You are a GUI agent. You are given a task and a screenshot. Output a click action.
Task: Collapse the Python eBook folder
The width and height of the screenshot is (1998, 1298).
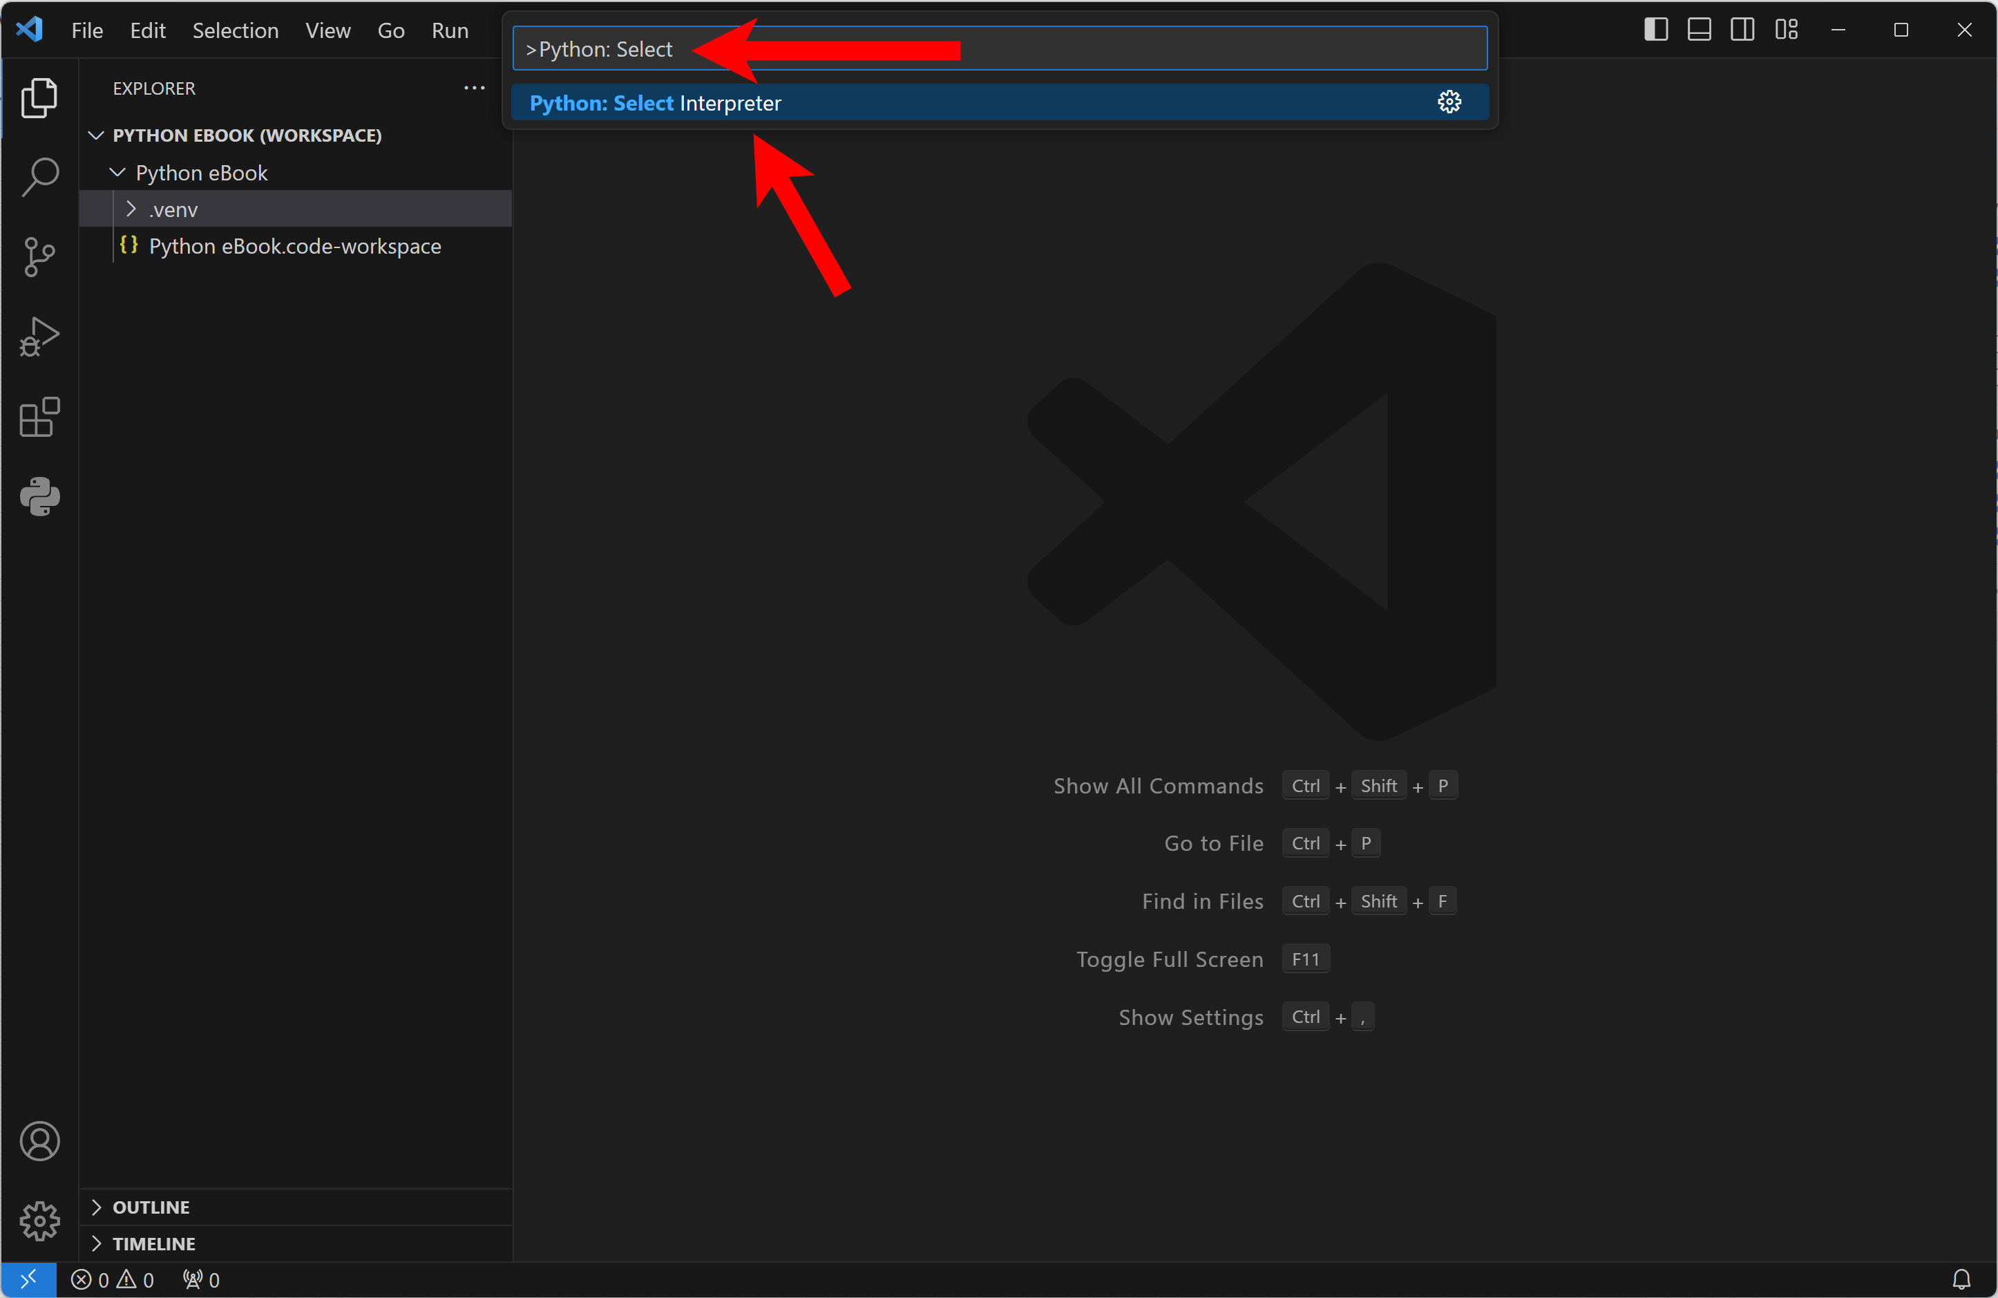tap(117, 172)
